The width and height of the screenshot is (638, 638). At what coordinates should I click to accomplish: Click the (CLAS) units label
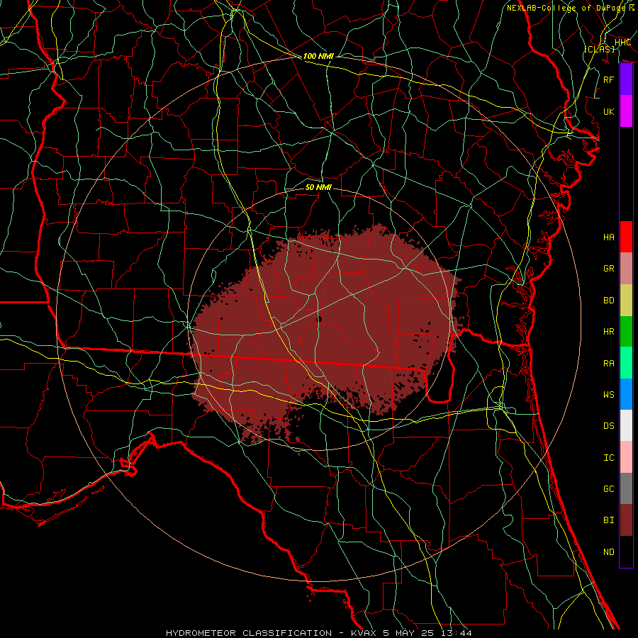coord(599,49)
